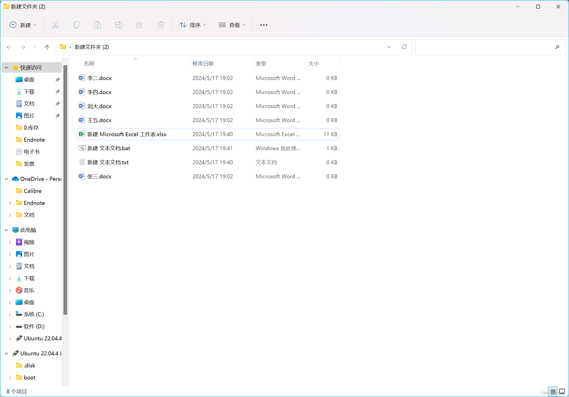
Task: Click the 音乐 music icon in 此电脑
Action: [19, 290]
